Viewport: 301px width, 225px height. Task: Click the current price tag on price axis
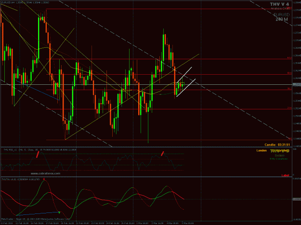[296, 84]
